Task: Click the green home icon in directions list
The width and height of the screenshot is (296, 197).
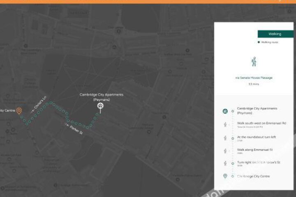Action: click(x=225, y=111)
